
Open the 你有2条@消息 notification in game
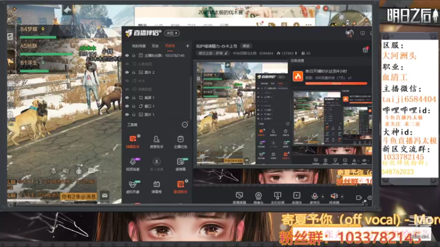(x=79, y=197)
